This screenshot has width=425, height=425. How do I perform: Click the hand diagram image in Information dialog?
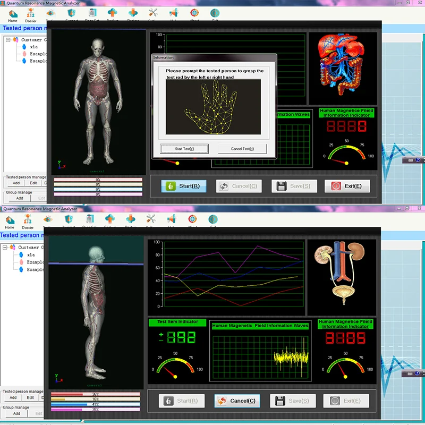pos(214,107)
